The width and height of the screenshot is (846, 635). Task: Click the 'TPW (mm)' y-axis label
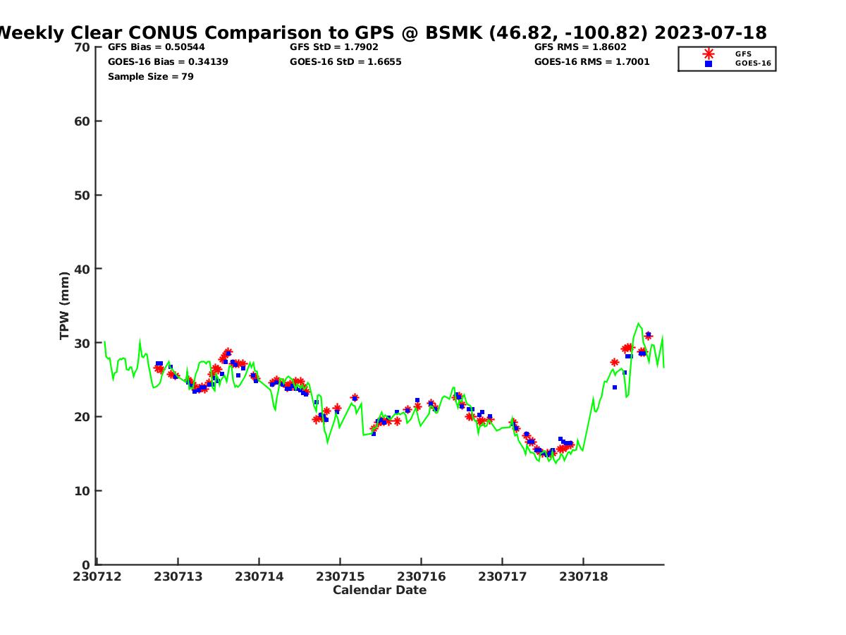[x=65, y=306]
